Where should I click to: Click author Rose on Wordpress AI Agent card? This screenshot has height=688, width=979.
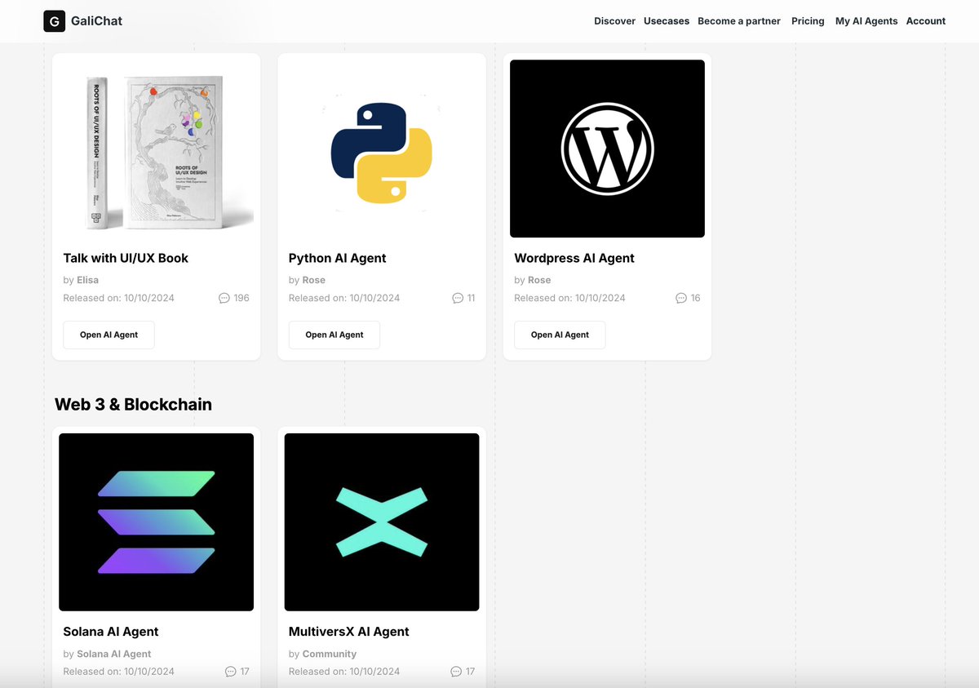coord(539,280)
